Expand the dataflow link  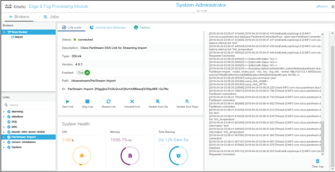[4, 117]
